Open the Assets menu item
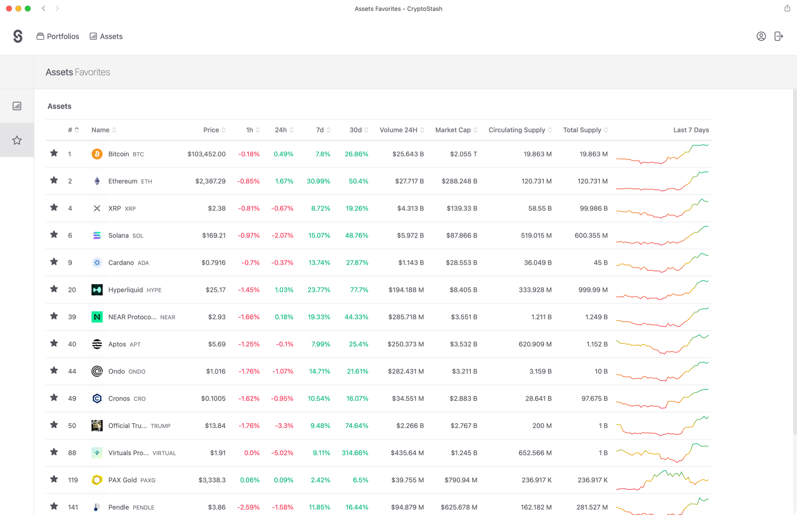 click(106, 36)
